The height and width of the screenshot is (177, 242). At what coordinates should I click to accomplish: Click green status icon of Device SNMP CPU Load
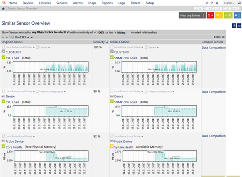pyautogui.click(x=112, y=101)
